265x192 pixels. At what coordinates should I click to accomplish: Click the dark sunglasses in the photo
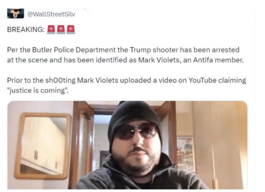137,131
